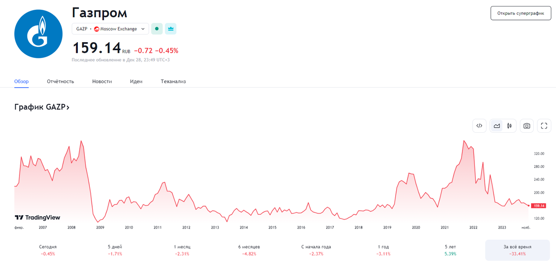556x263 pixels.
Task: Click the TradingView logo on chart
Action: 38,218
